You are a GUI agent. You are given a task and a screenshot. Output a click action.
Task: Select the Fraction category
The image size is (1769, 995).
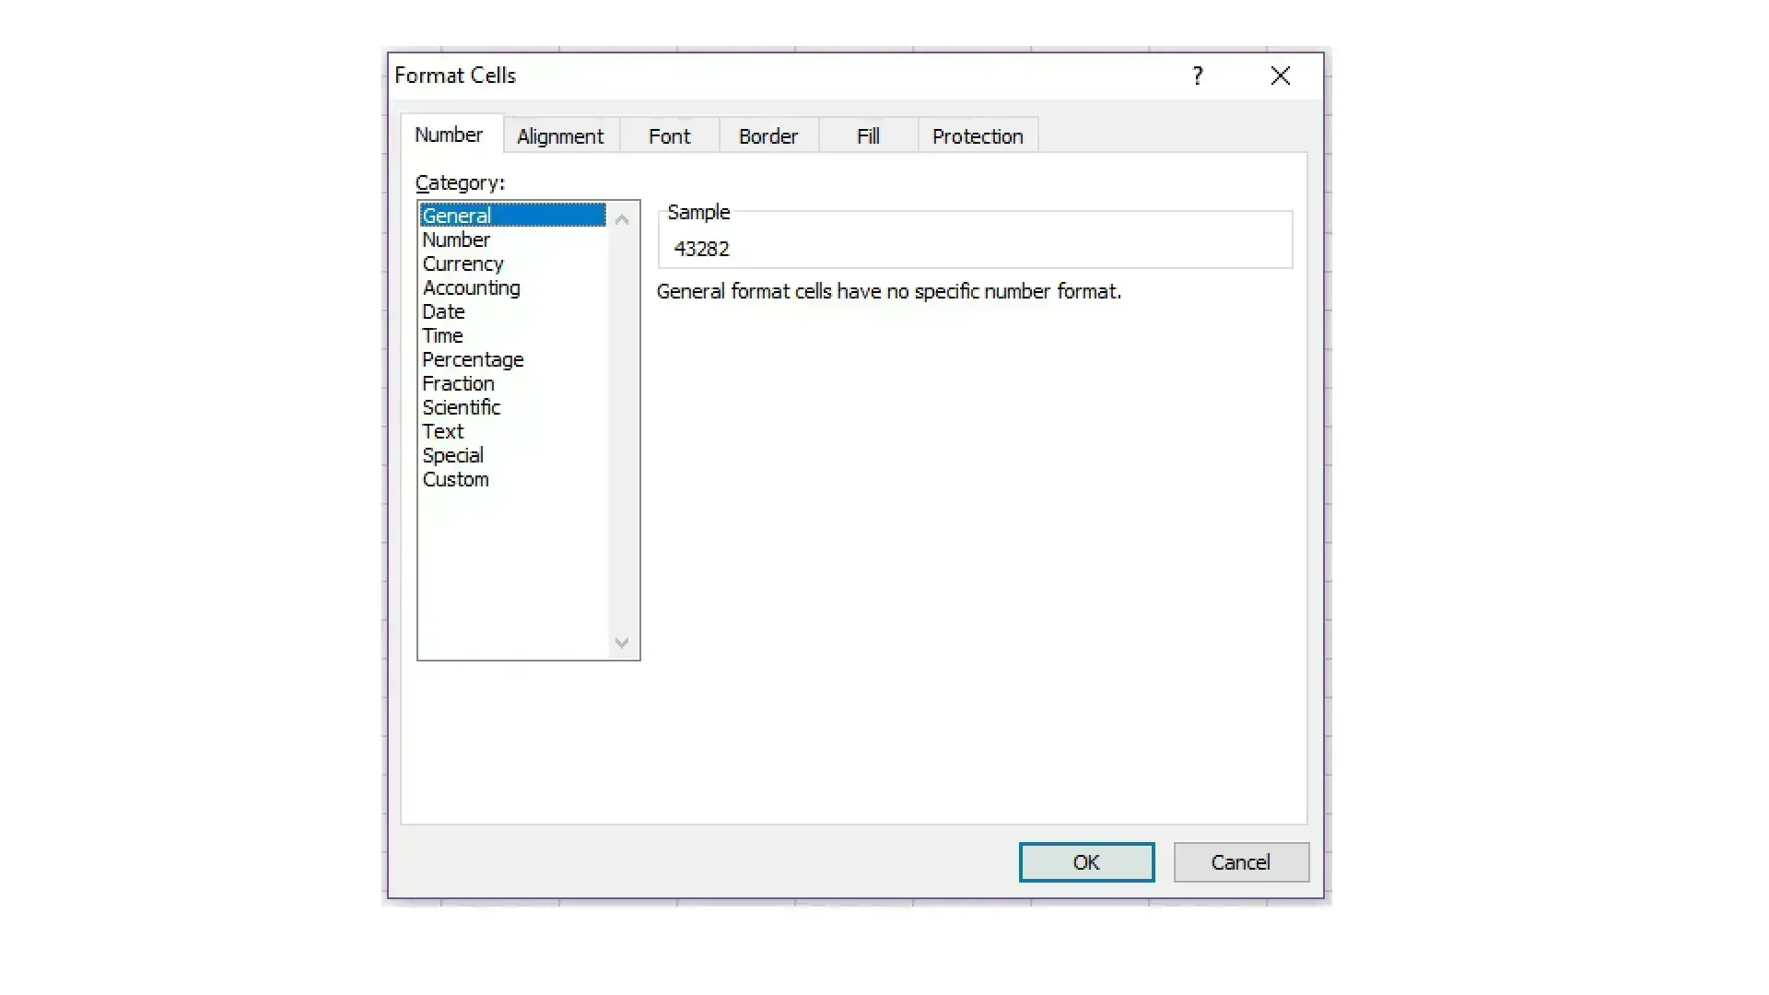[x=458, y=383]
